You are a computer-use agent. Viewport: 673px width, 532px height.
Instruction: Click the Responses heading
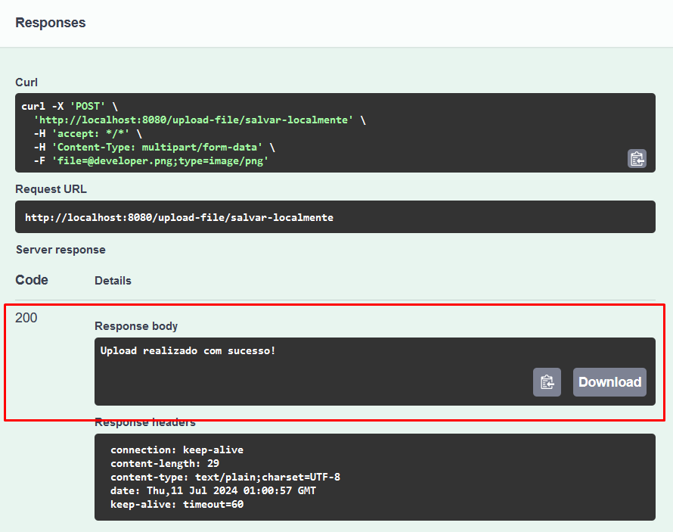point(51,23)
